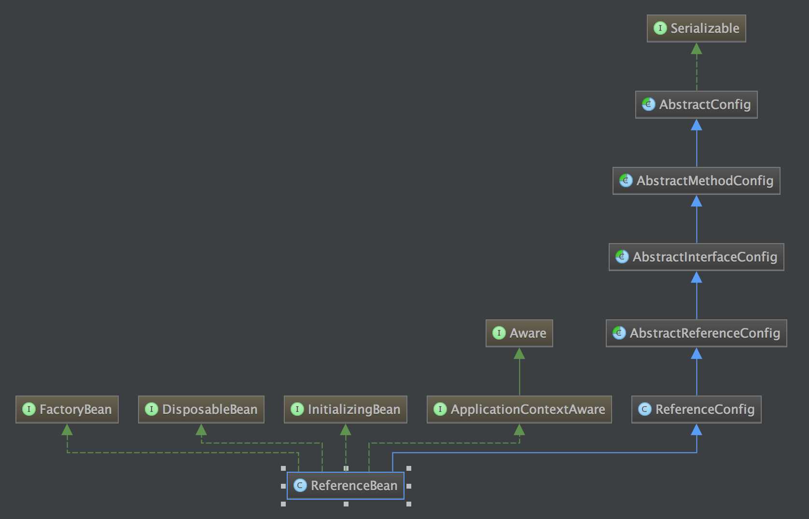Click the right-middle selection handle of ReferenceBean
Screen dimensions: 809x519
pyautogui.click(x=409, y=486)
